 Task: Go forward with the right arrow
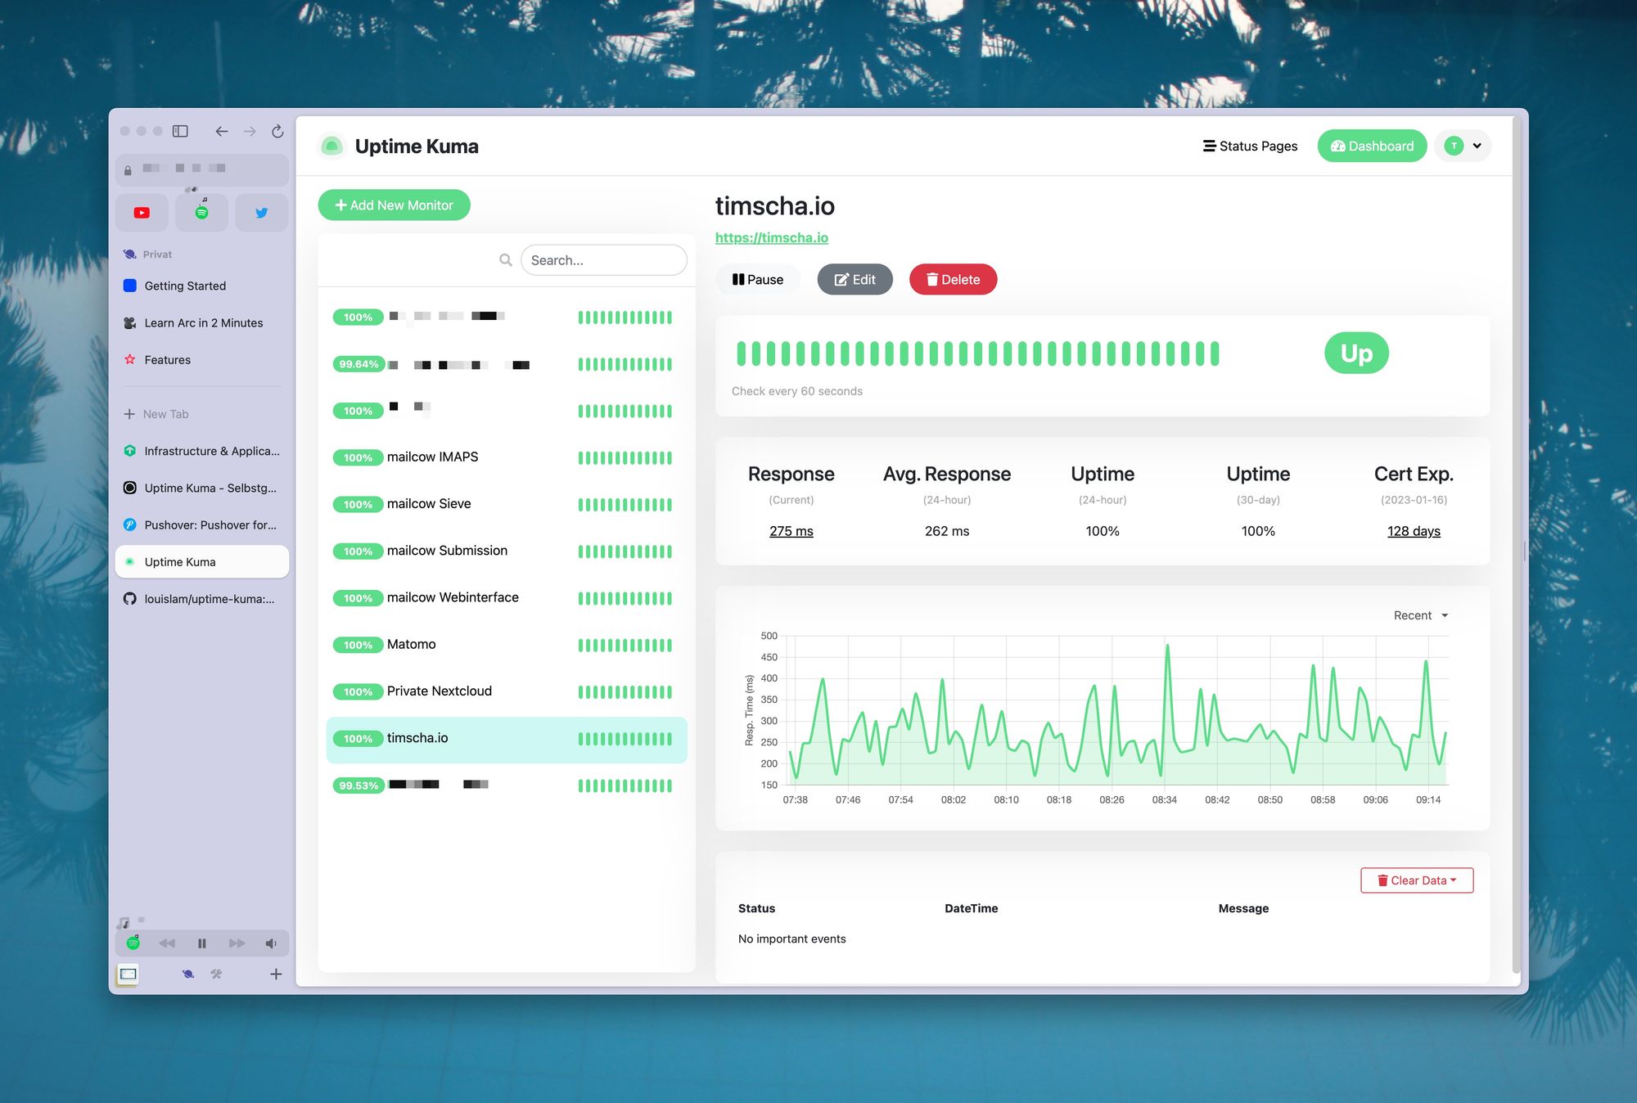pyautogui.click(x=250, y=131)
